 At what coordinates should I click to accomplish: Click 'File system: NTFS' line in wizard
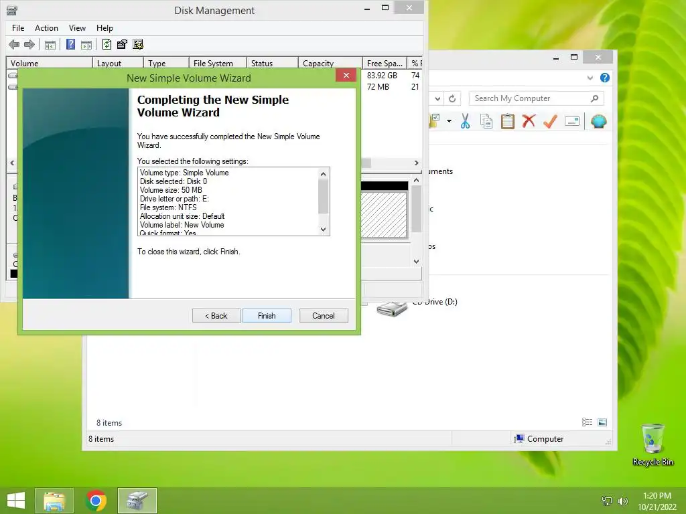click(x=168, y=207)
